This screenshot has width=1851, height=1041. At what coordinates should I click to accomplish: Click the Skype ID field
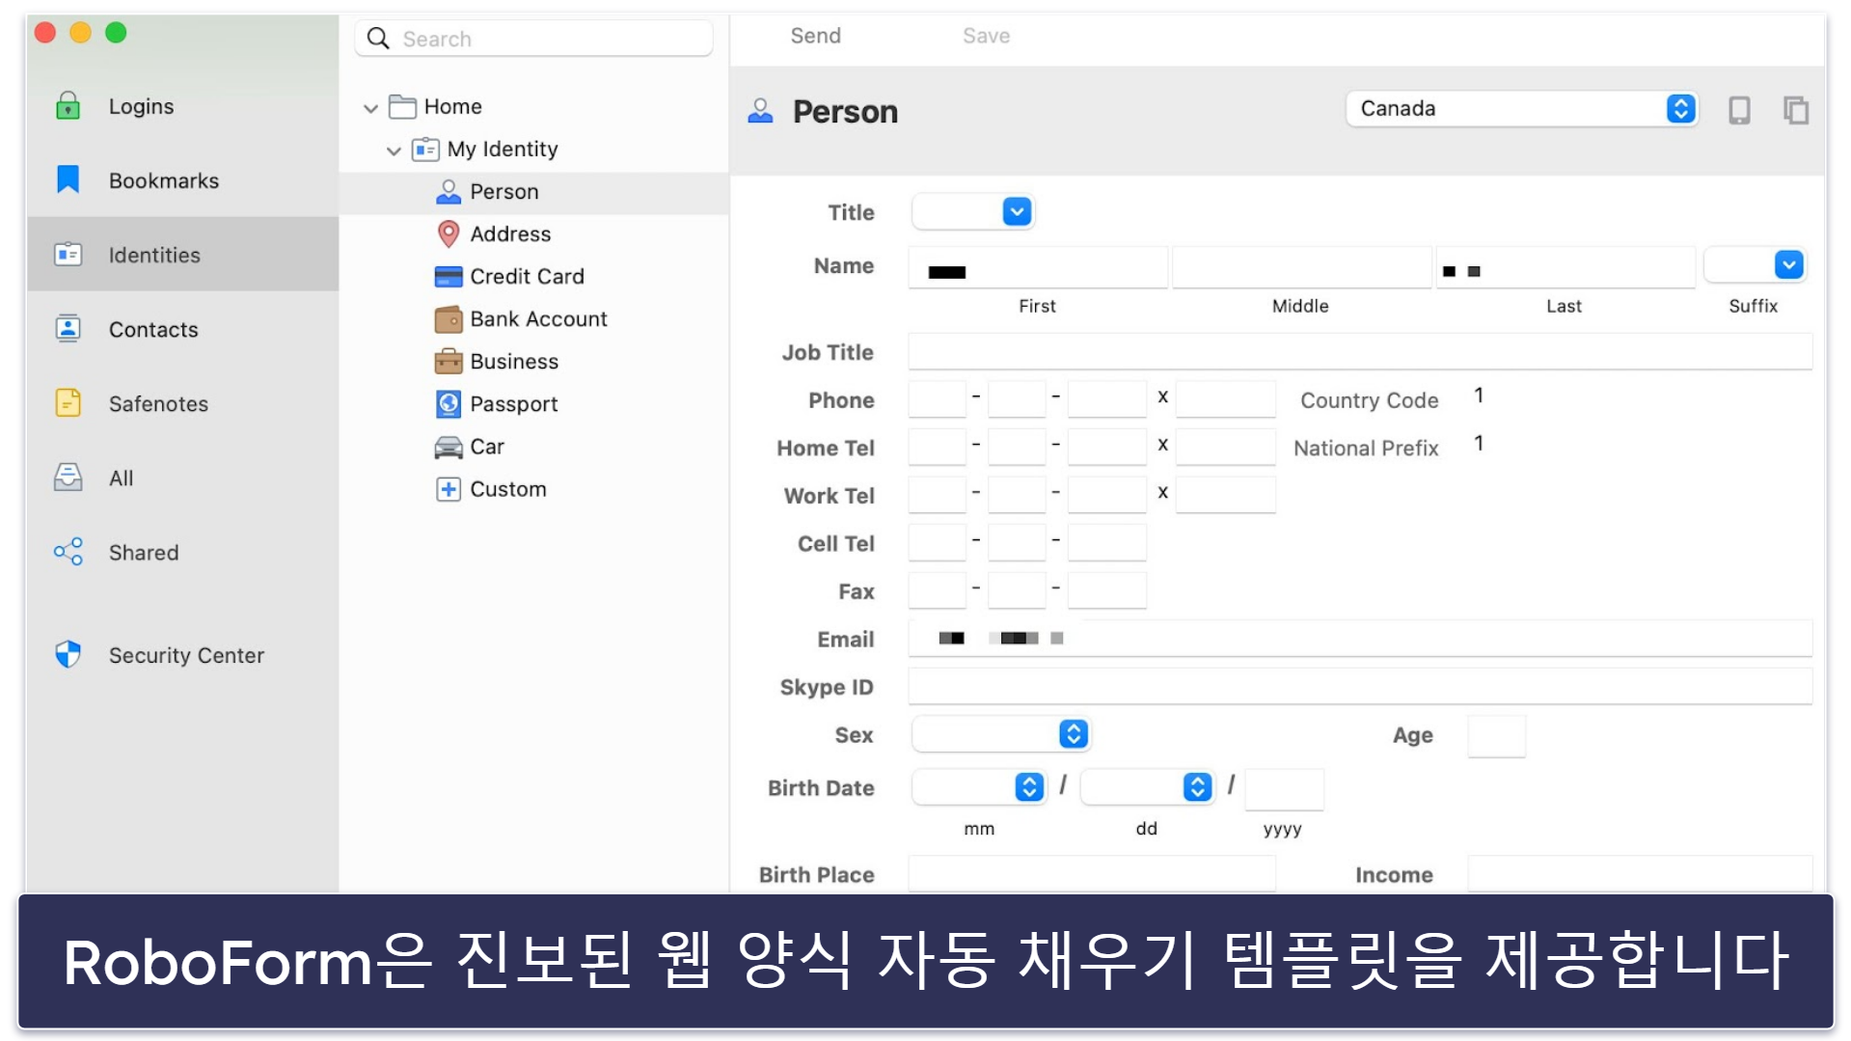[1360, 687]
